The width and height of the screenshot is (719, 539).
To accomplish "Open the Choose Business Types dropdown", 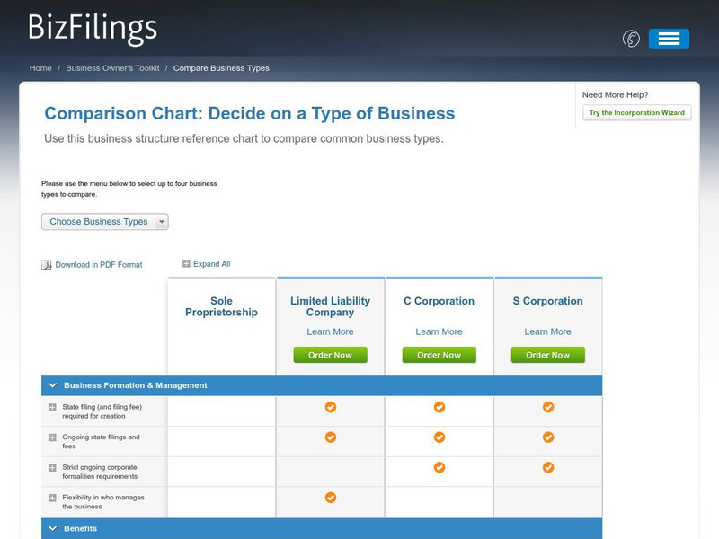I will coord(104,222).
